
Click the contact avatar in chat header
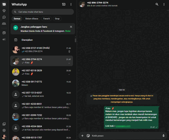click(82, 4)
